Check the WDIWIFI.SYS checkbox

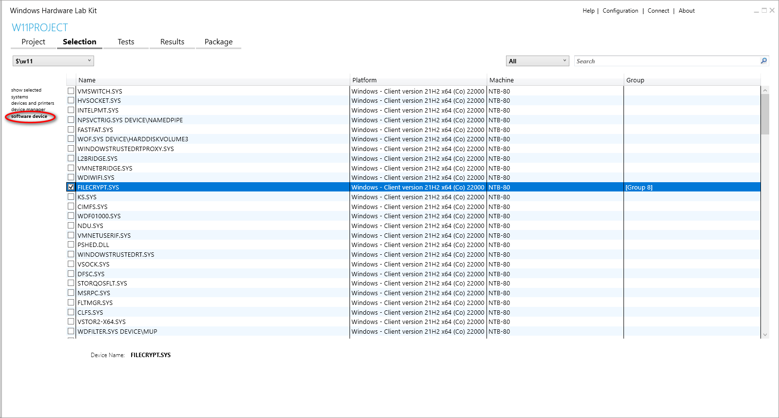pos(71,177)
